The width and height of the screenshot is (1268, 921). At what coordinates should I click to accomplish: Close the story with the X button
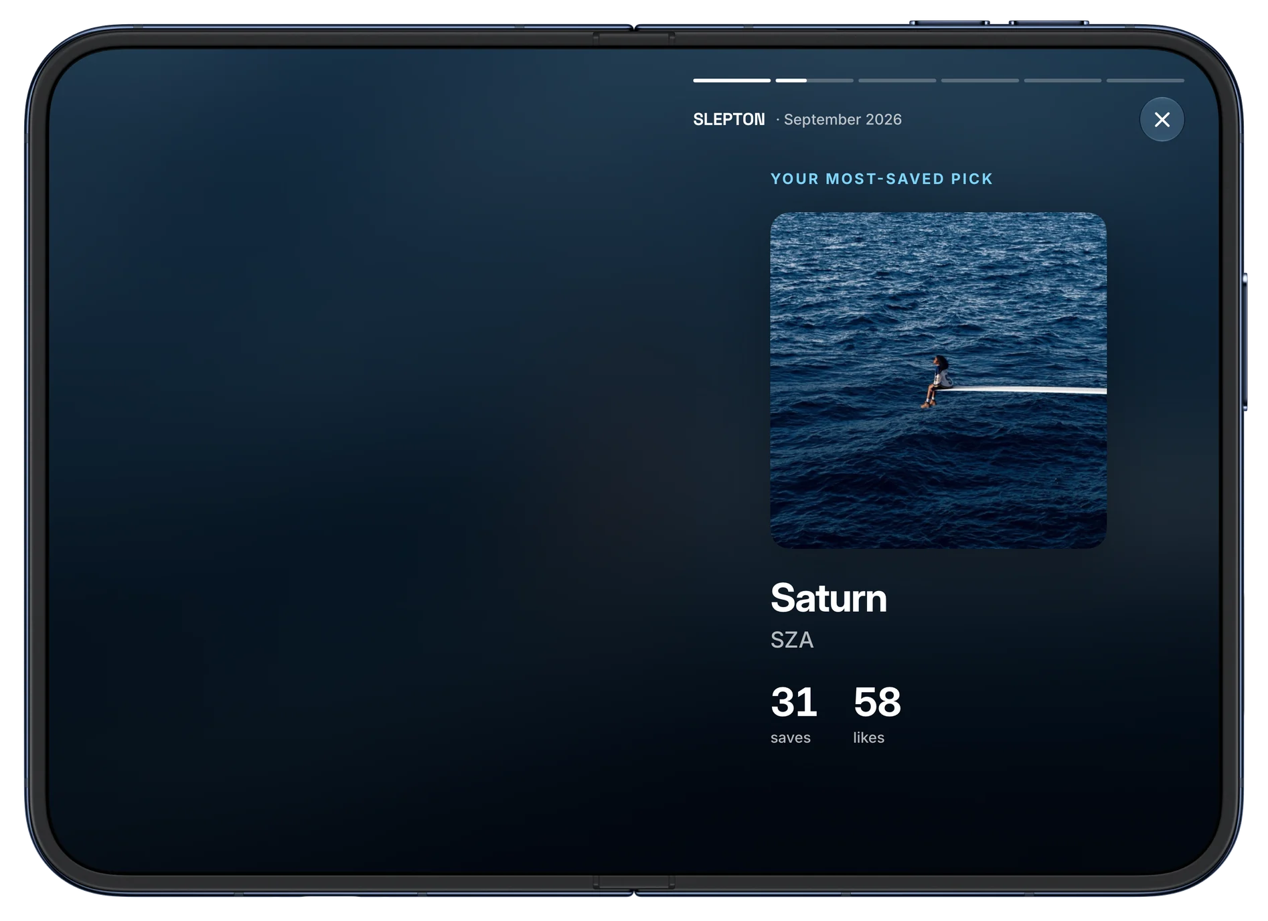1162,119
